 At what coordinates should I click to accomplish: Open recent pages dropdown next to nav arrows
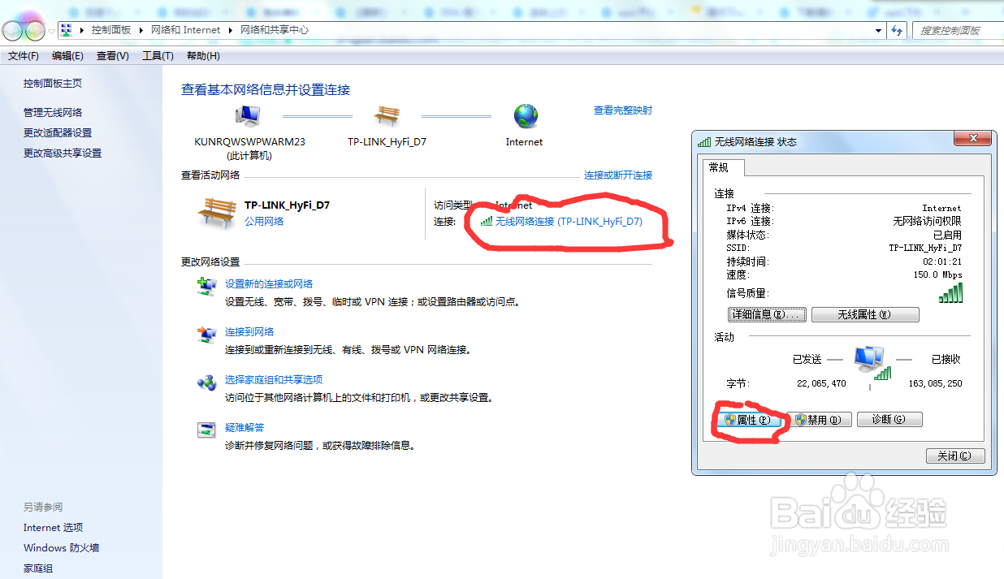(52, 31)
